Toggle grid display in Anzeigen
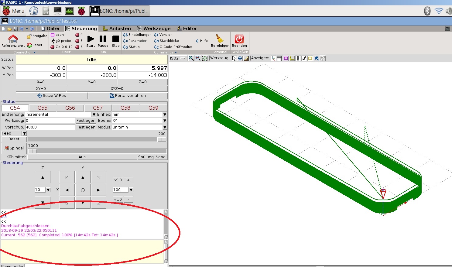The image size is (452, 267). [280, 58]
